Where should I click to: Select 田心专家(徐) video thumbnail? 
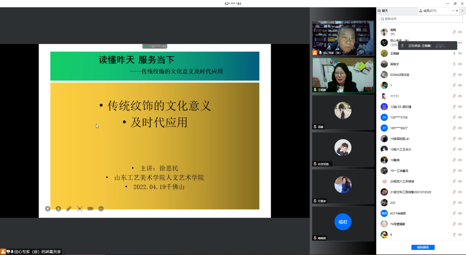pyautogui.click(x=343, y=38)
